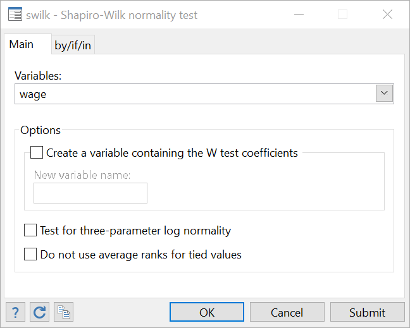Select the Main tab
This screenshot has height=328, width=410.
[22, 44]
